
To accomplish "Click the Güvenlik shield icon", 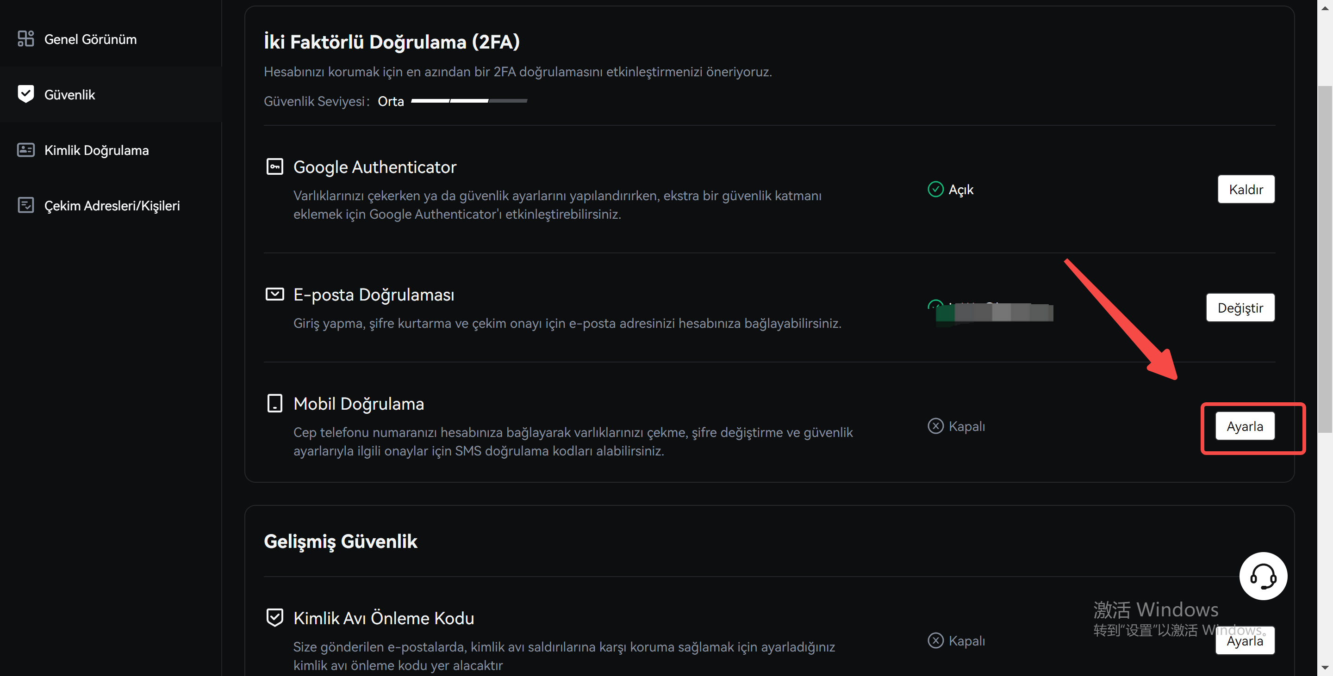I will click(25, 94).
